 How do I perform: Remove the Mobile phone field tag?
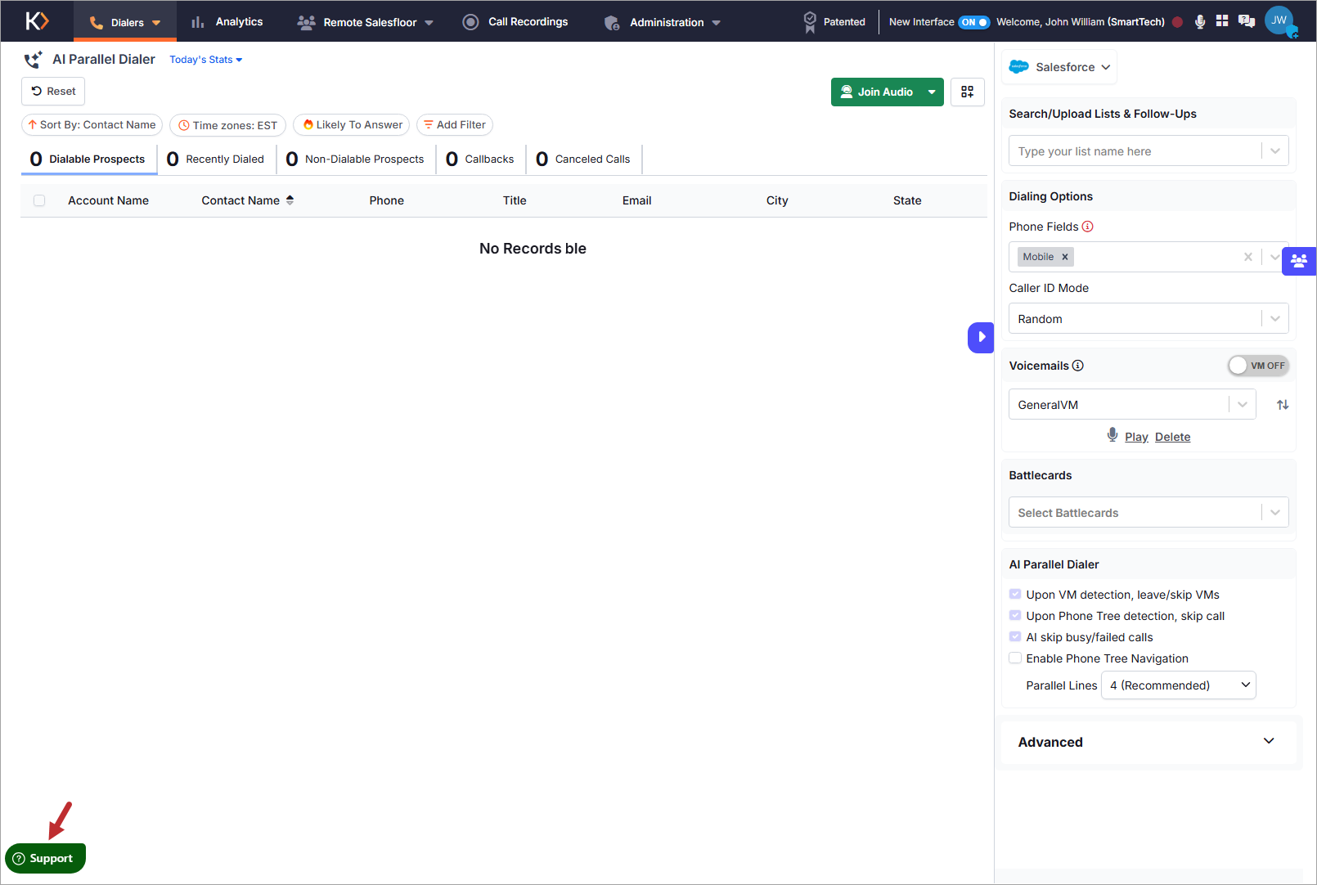[1065, 257]
